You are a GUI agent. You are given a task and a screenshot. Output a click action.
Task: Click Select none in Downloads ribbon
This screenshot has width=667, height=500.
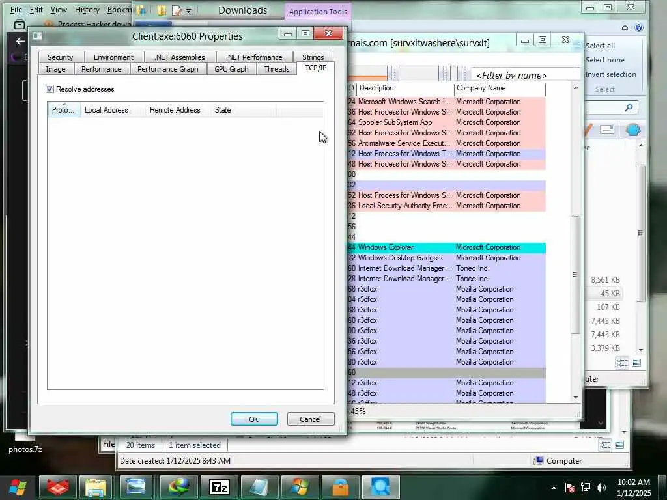click(604, 60)
